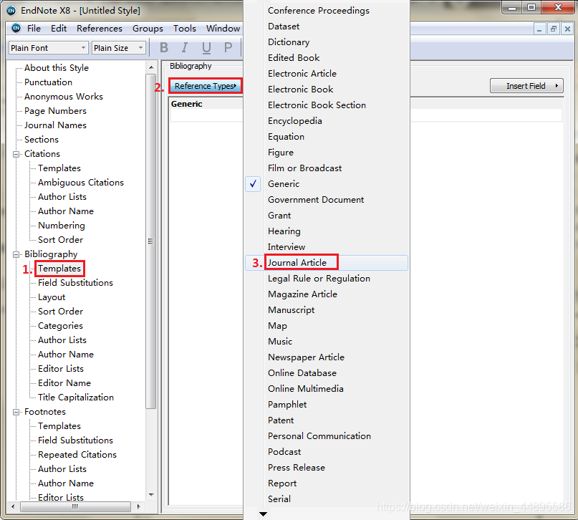Open Page Numbers settings

point(55,111)
